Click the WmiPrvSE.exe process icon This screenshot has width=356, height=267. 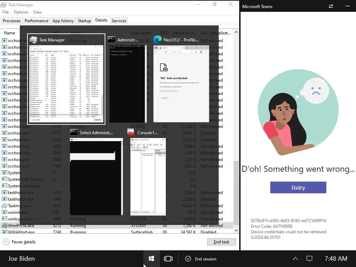point(4,225)
